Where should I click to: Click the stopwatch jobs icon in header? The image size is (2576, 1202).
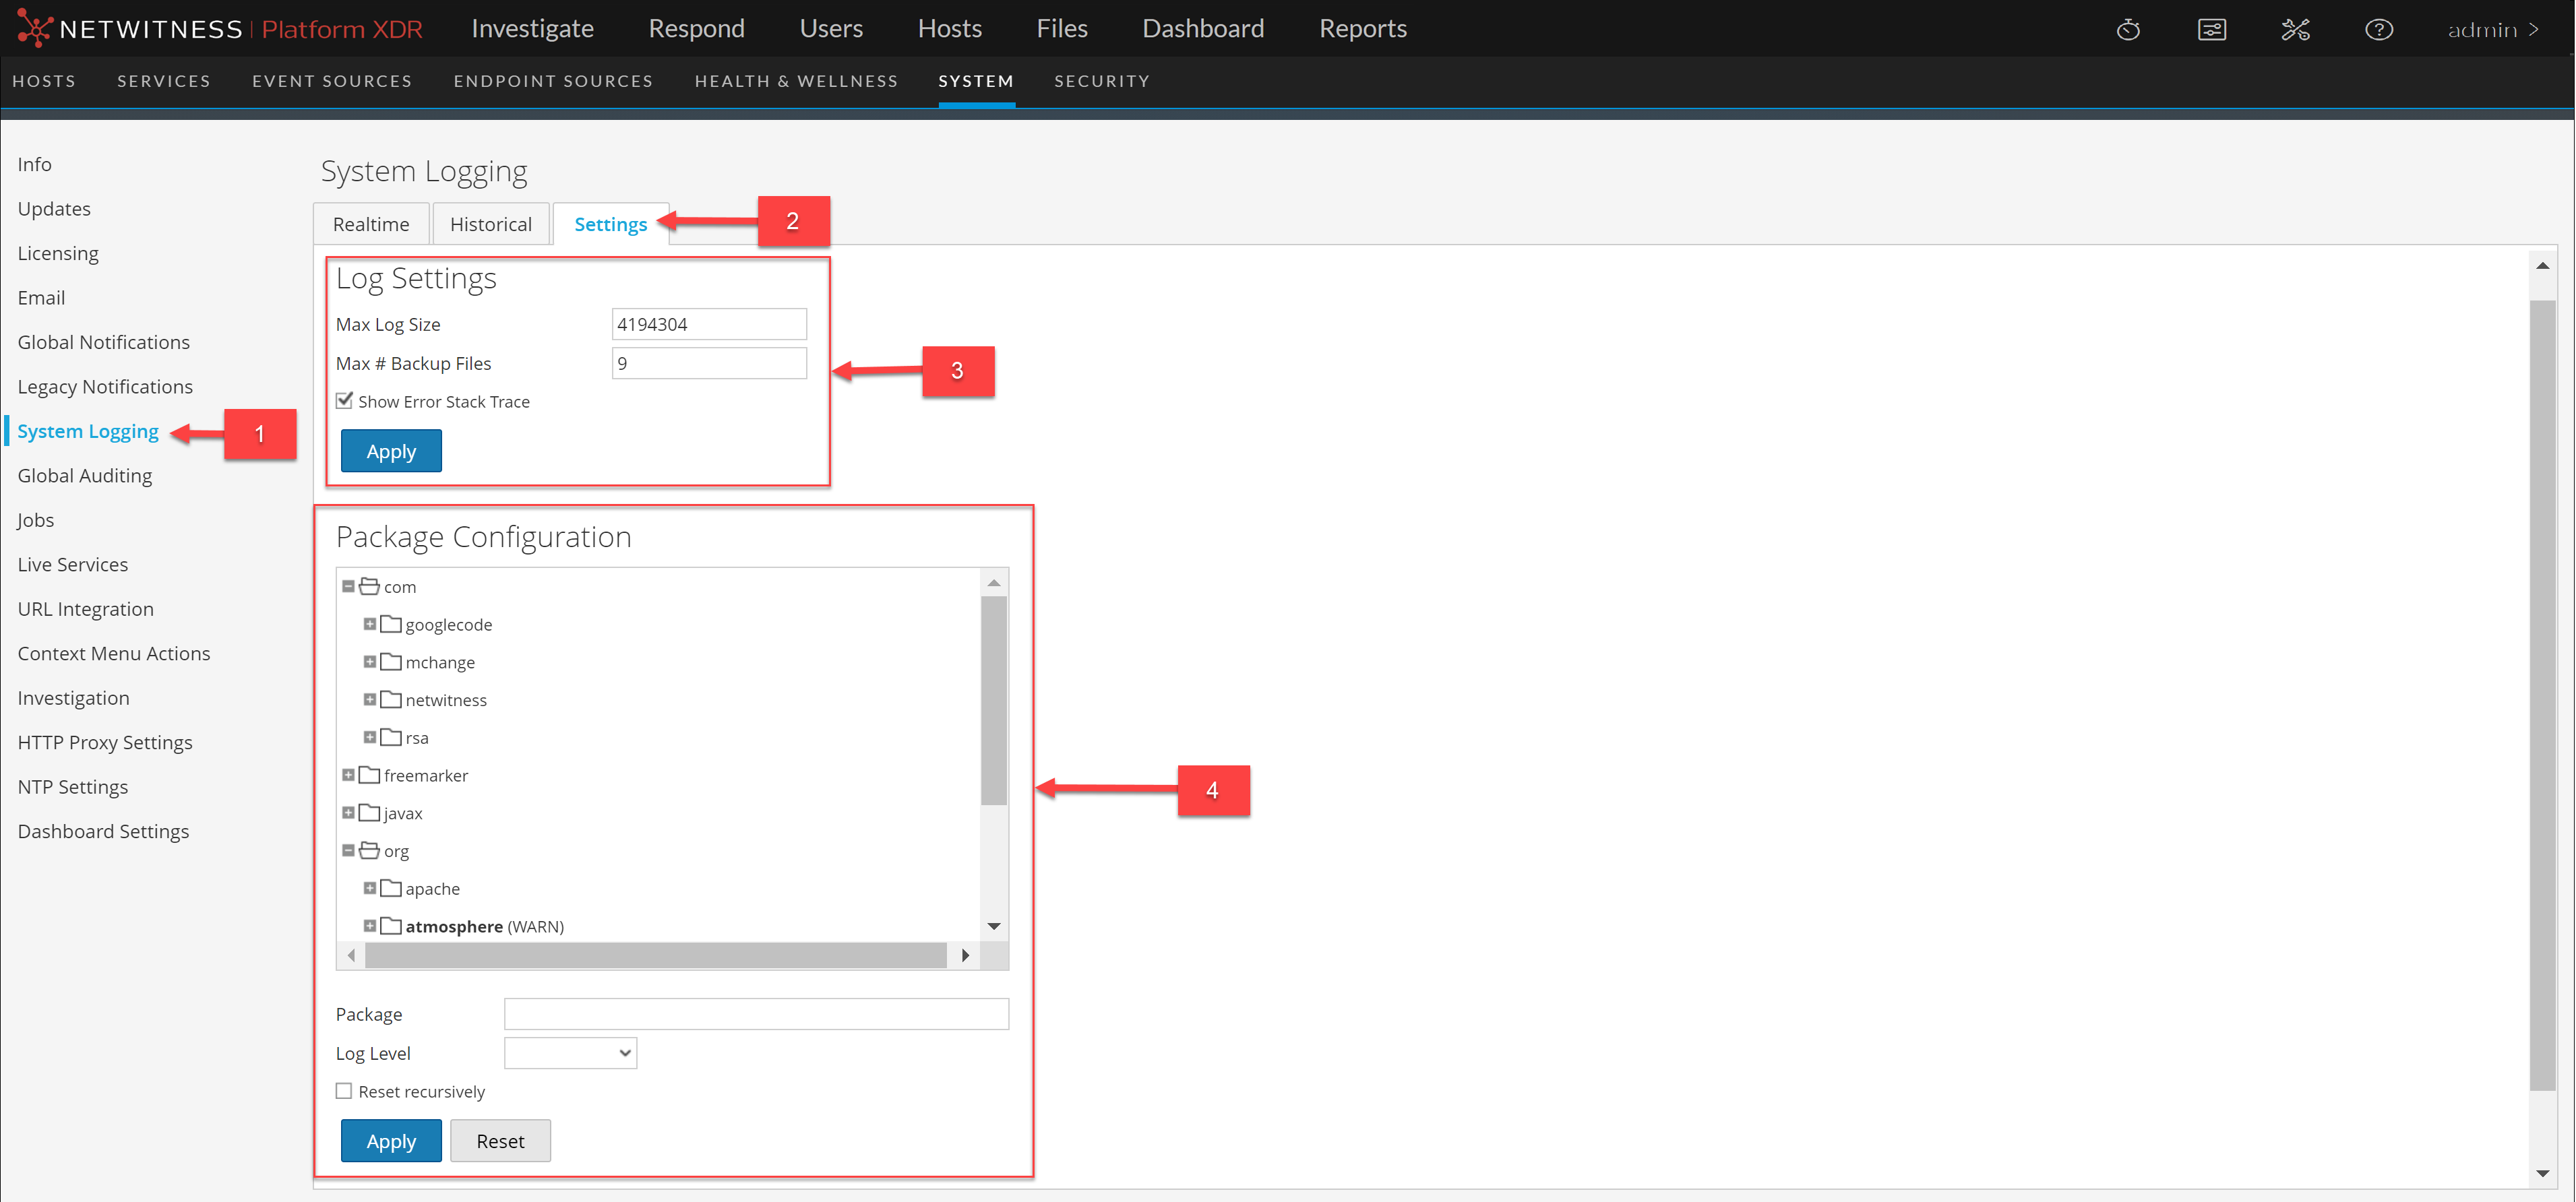tap(2128, 29)
